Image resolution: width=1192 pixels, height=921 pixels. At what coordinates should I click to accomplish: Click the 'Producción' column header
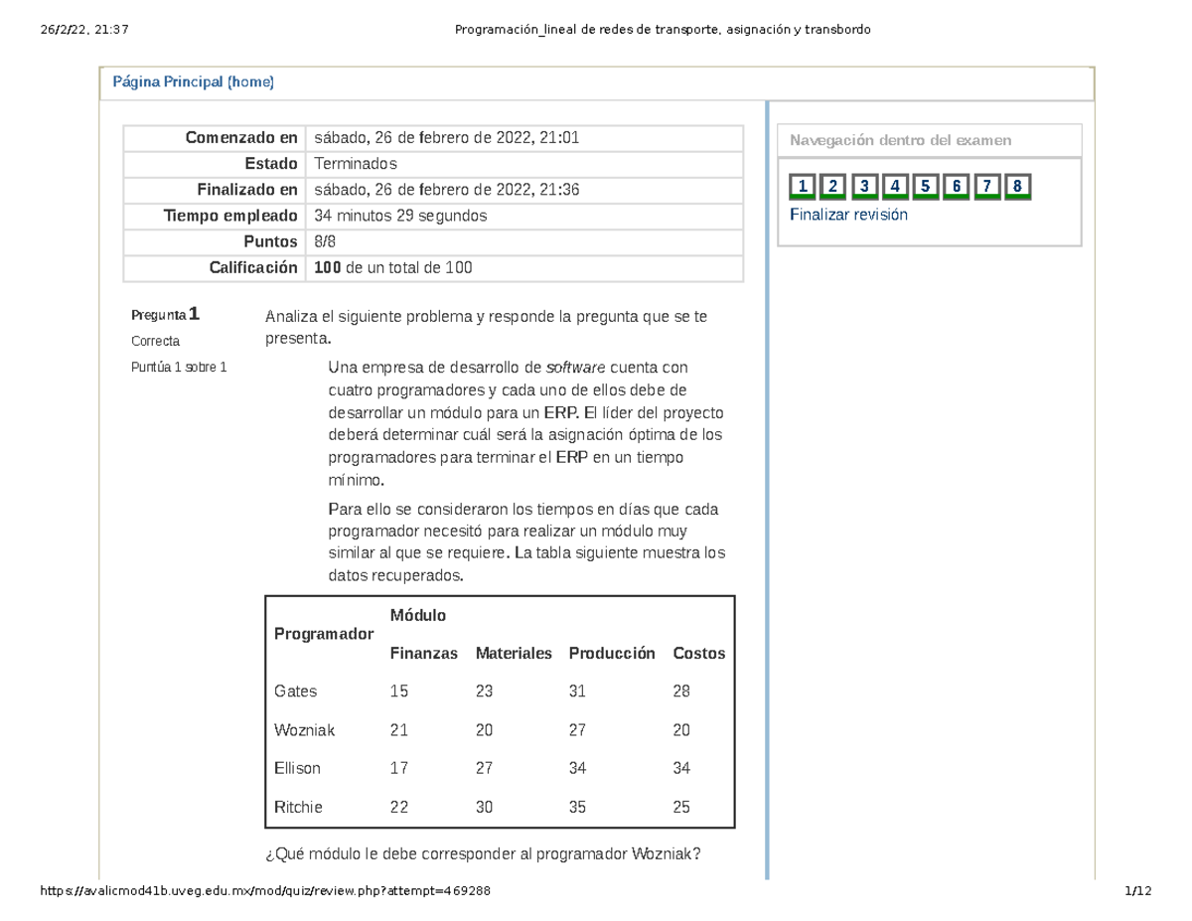(612, 654)
